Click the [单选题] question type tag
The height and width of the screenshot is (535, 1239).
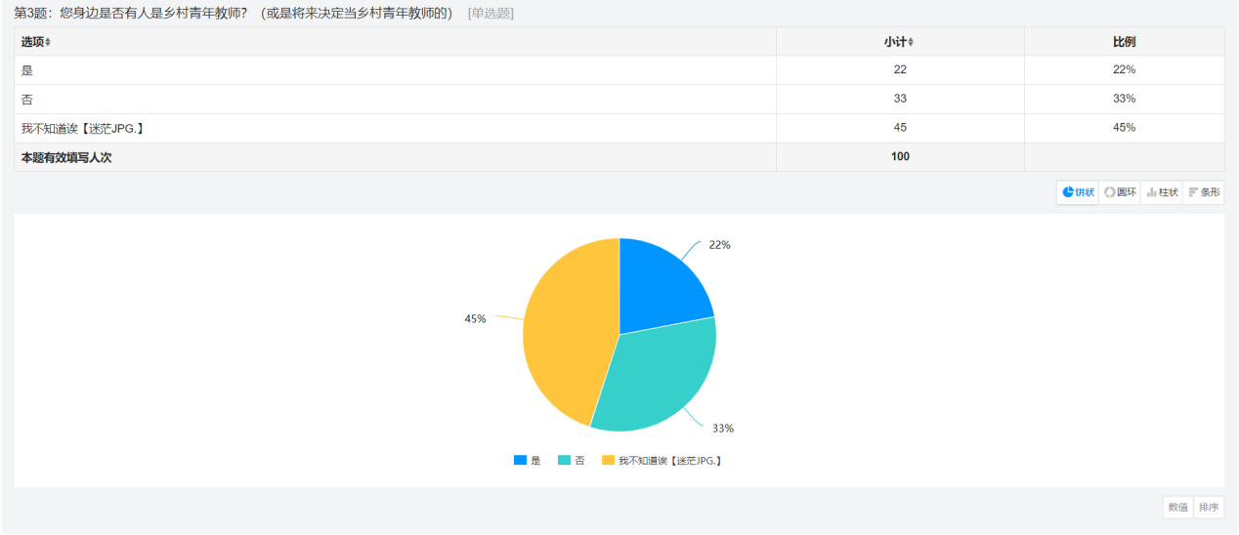click(491, 13)
